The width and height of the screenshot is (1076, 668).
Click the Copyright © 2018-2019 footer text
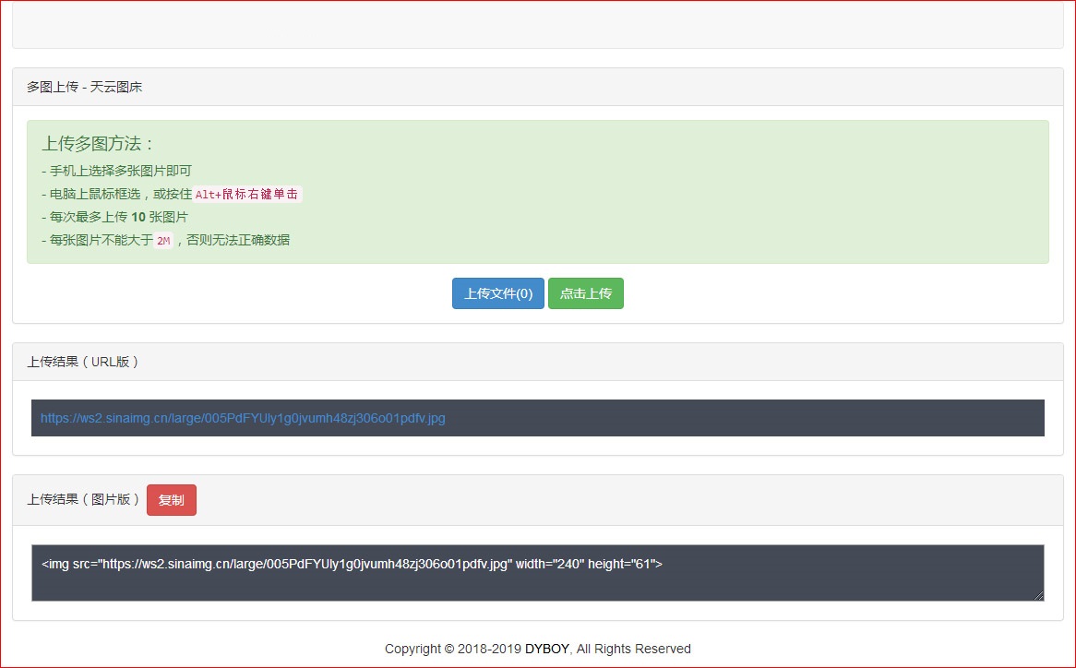(452, 649)
